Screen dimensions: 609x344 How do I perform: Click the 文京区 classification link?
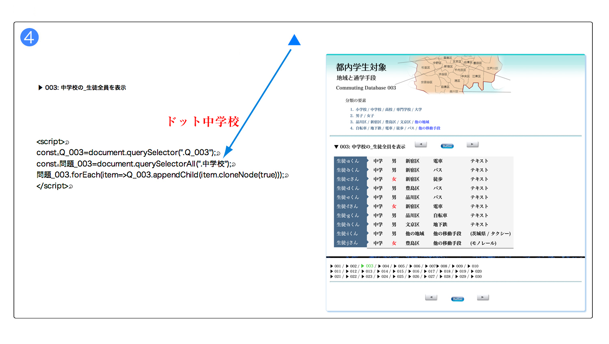[x=405, y=122]
